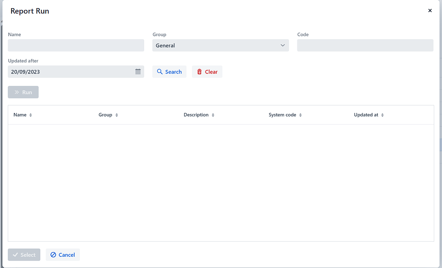
Task: Click the Description column sort icon
Action: point(213,115)
